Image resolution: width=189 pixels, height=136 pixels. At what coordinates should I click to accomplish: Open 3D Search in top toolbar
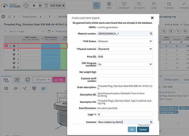(x=124, y=6)
